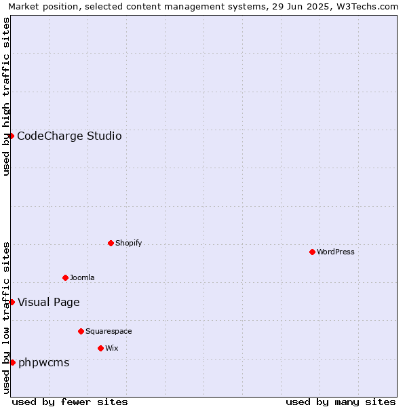Select the 'CodeCharge Studio' label

[x=69, y=136]
